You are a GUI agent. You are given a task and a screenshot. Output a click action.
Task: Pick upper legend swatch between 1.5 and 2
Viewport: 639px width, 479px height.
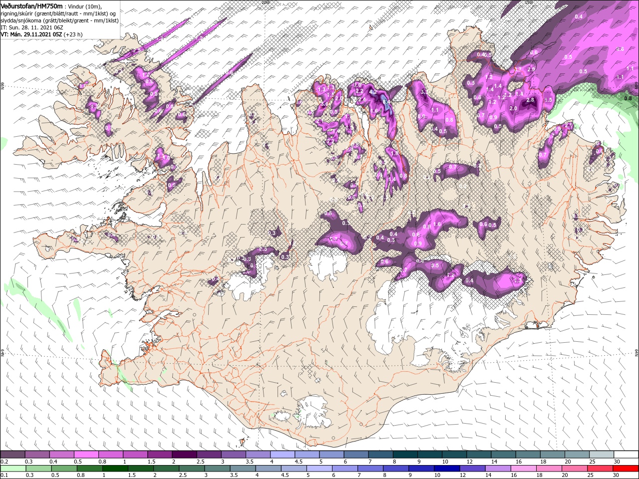coord(159,455)
